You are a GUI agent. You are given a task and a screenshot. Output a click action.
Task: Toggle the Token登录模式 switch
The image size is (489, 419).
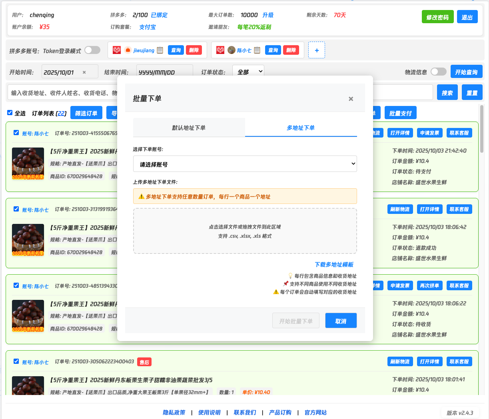pyautogui.click(x=92, y=50)
